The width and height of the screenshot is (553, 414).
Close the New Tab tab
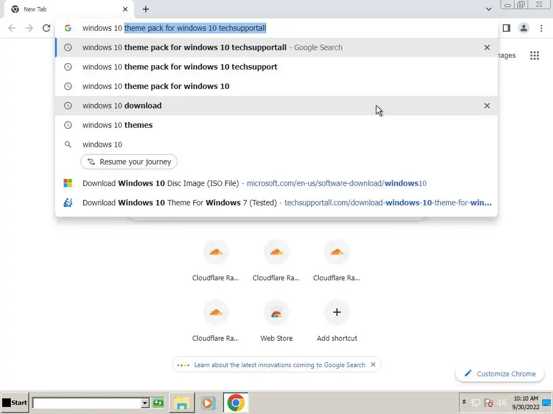point(125,9)
